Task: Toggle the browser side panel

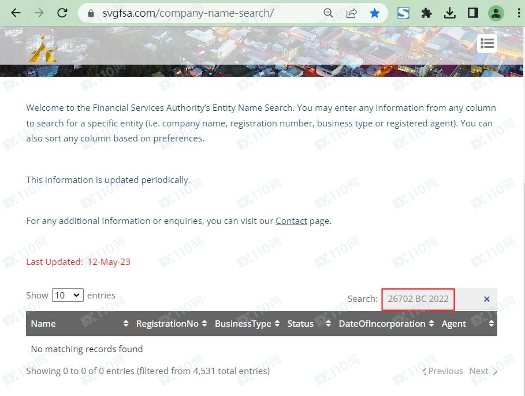Action: point(473,13)
